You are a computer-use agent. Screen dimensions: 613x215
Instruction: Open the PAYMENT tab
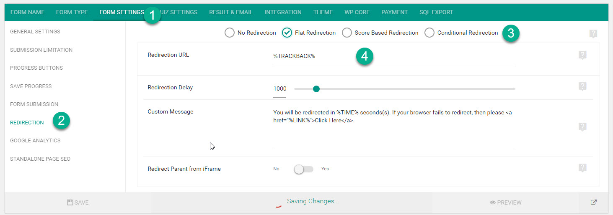click(394, 12)
